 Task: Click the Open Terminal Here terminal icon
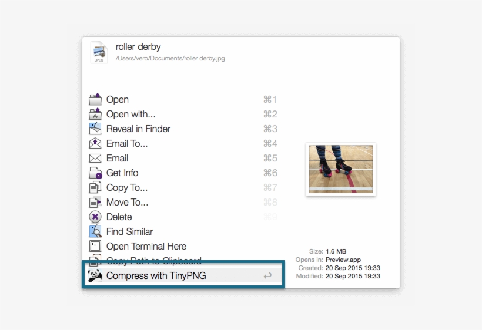coord(95,246)
